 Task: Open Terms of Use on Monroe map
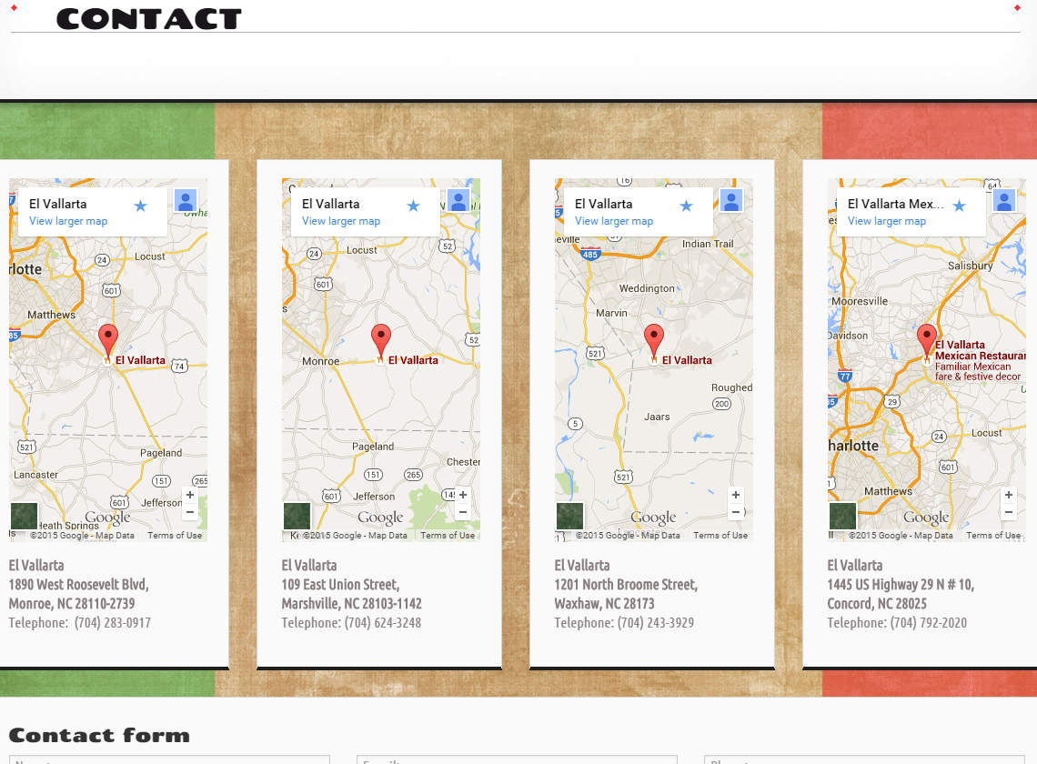175,535
